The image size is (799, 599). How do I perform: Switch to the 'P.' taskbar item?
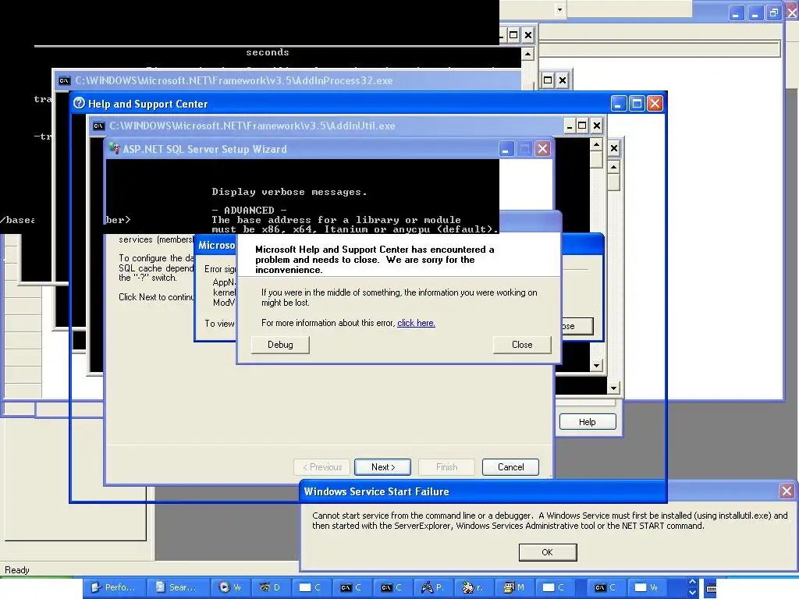(432, 587)
